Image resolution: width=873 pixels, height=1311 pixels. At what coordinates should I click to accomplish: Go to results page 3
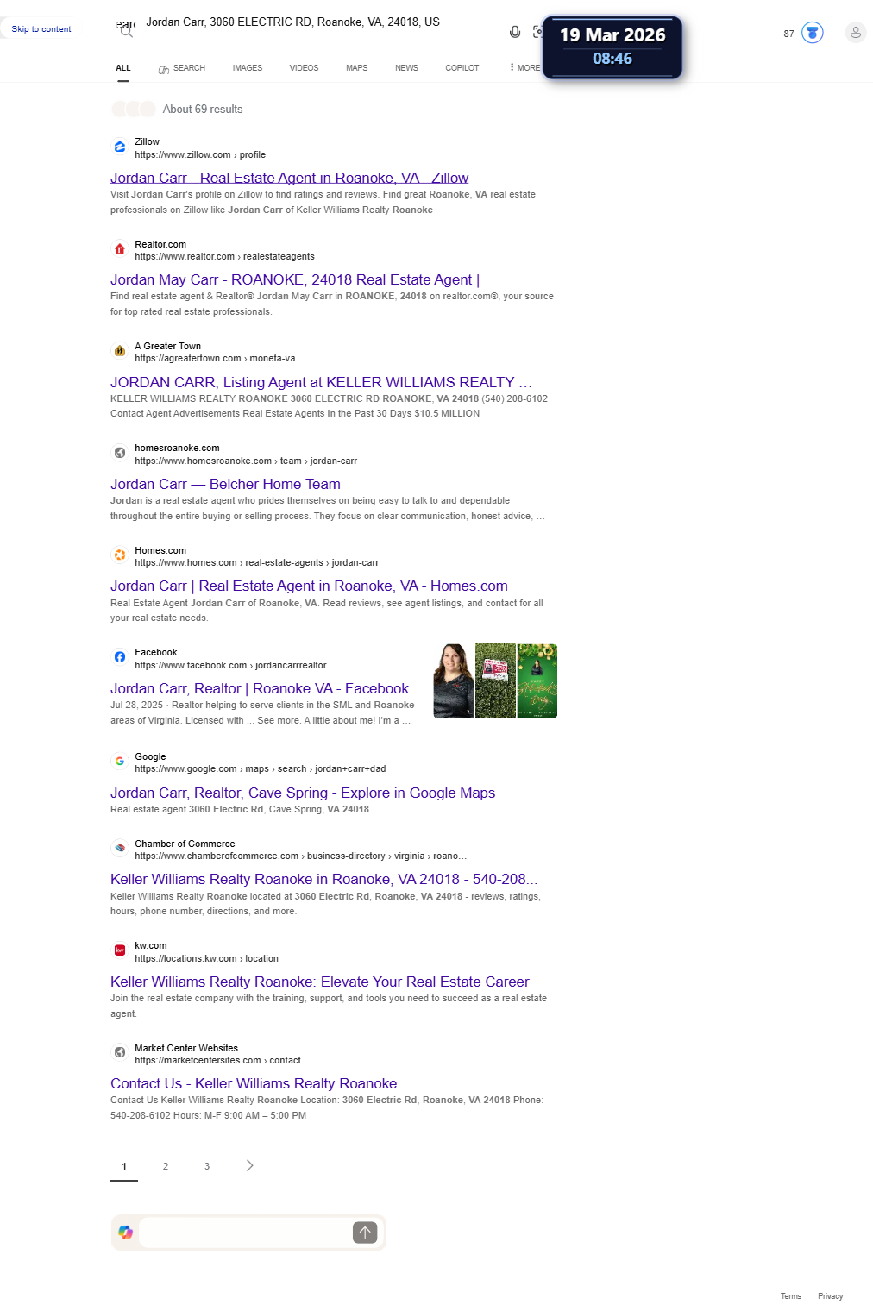pos(207,1166)
